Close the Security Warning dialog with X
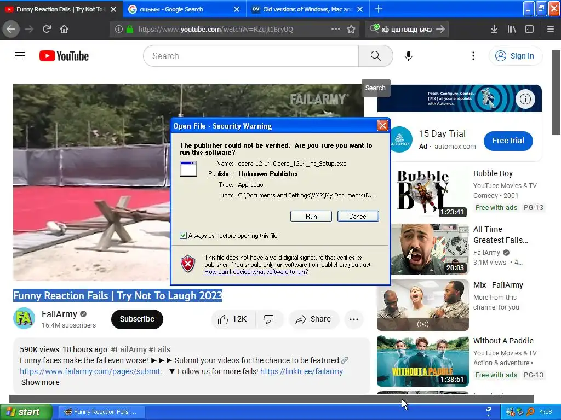 pyautogui.click(x=382, y=126)
